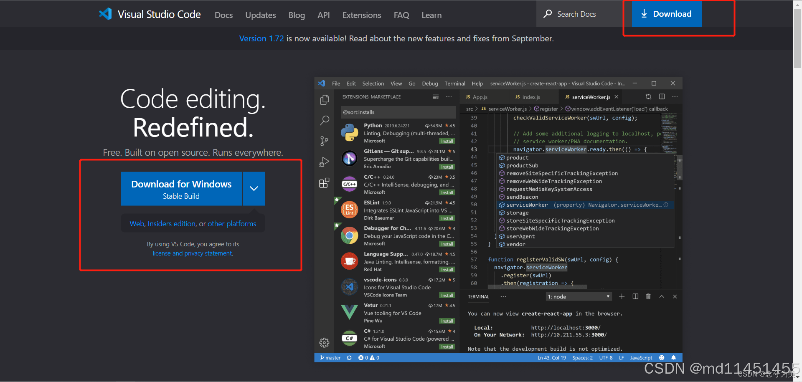The height and width of the screenshot is (382, 802).
Task: Click the open changes compare icon in editor
Action: coord(648,97)
